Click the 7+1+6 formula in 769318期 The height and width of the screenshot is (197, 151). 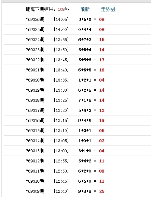click(85, 100)
